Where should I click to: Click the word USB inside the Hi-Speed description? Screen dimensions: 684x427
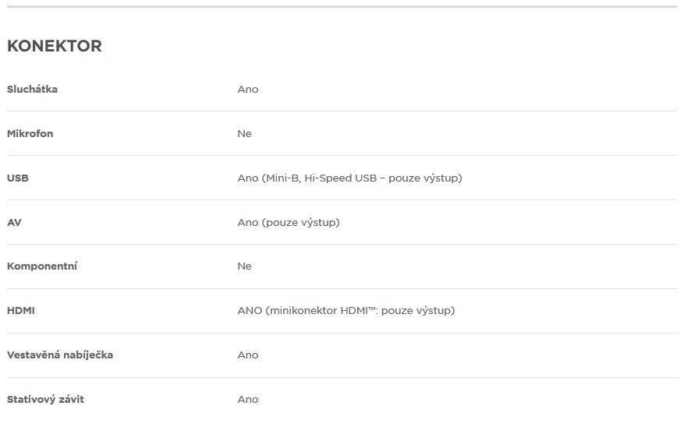[366, 178]
